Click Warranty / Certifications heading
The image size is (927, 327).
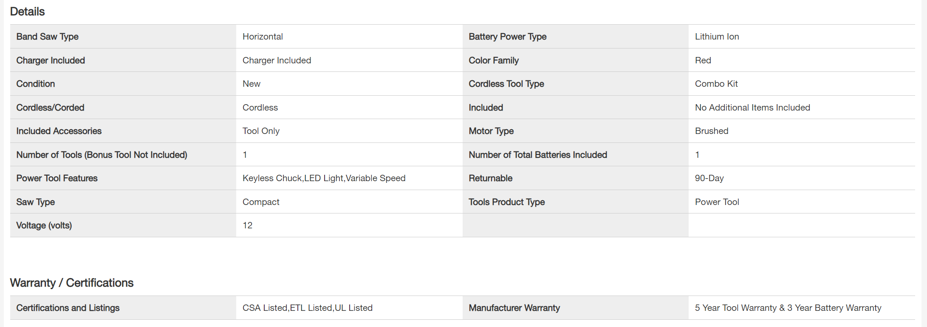[x=71, y=283]
